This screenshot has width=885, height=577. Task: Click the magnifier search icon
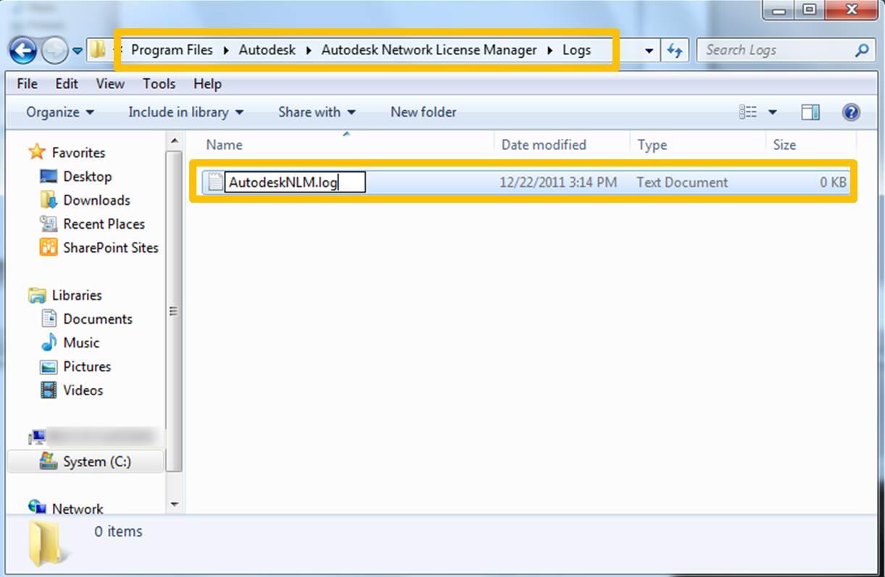click(x=861, y=50)
